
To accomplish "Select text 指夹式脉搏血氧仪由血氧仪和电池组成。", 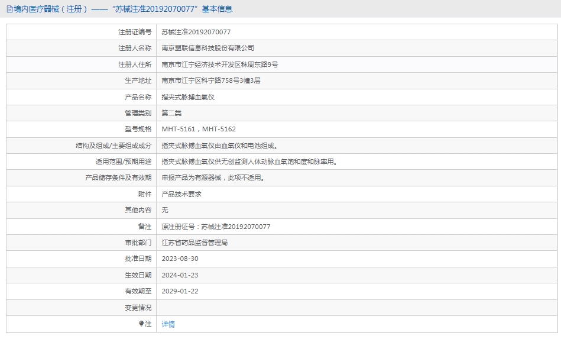I will 220,146.
